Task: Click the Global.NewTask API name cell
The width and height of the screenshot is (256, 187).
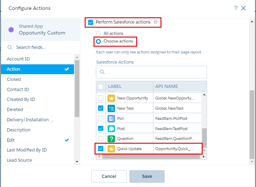Action: (x=177, y=108)
